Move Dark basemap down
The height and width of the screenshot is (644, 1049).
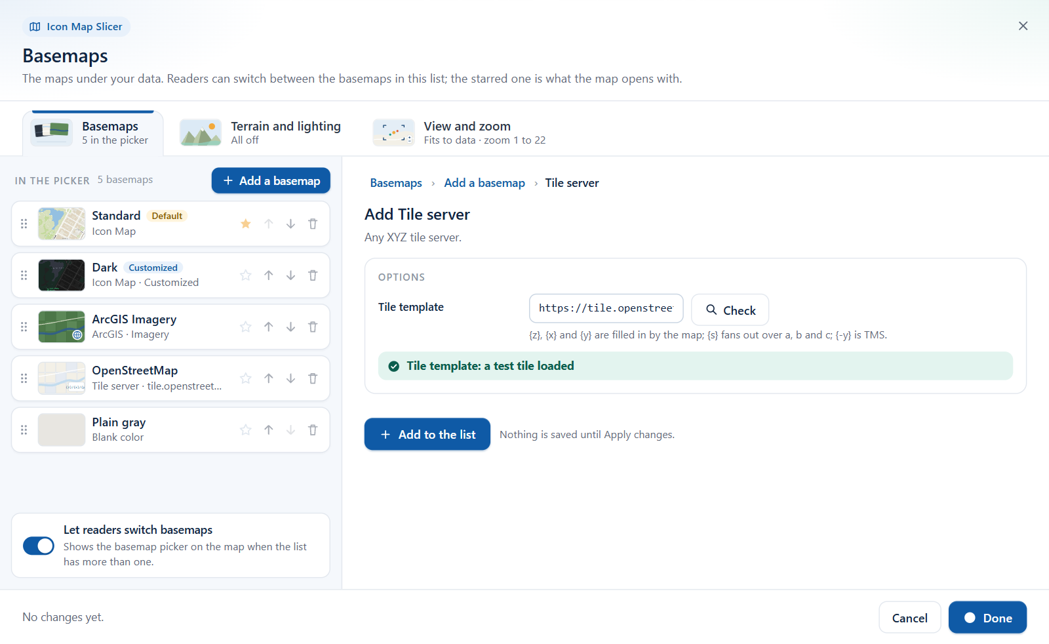[290, 275]
